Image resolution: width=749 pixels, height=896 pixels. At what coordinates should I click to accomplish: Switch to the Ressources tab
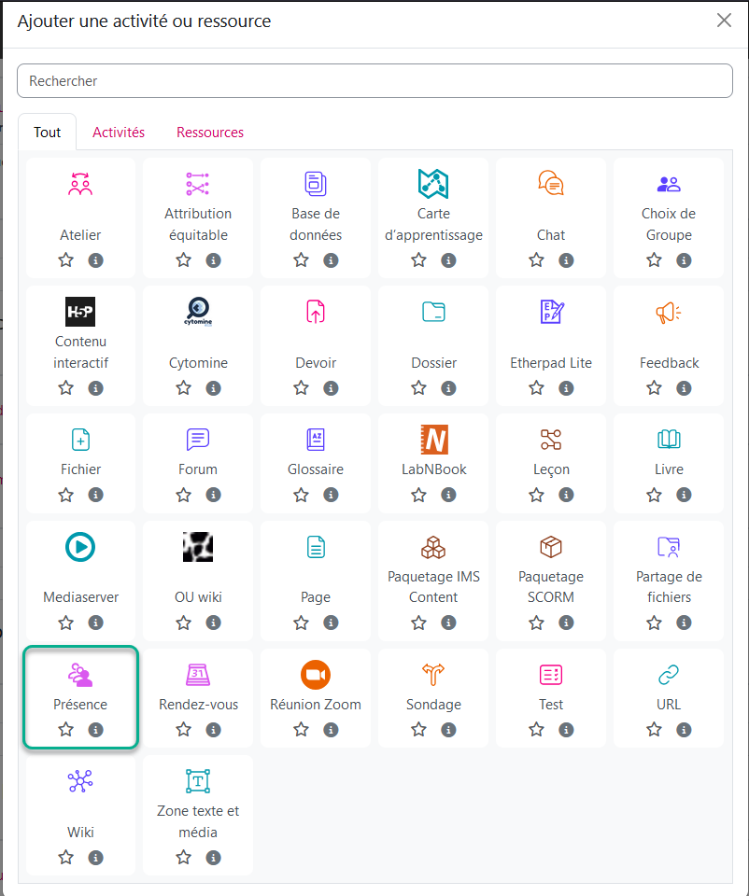click(x=210, y=133)
